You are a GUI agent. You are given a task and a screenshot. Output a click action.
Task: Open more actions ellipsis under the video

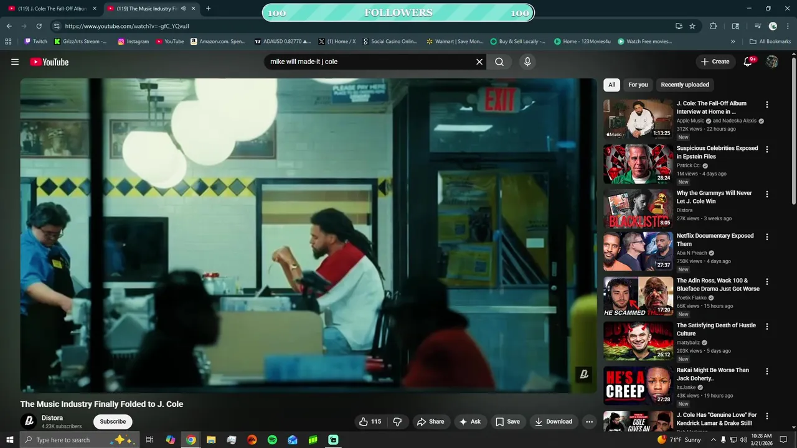[589, 421]
